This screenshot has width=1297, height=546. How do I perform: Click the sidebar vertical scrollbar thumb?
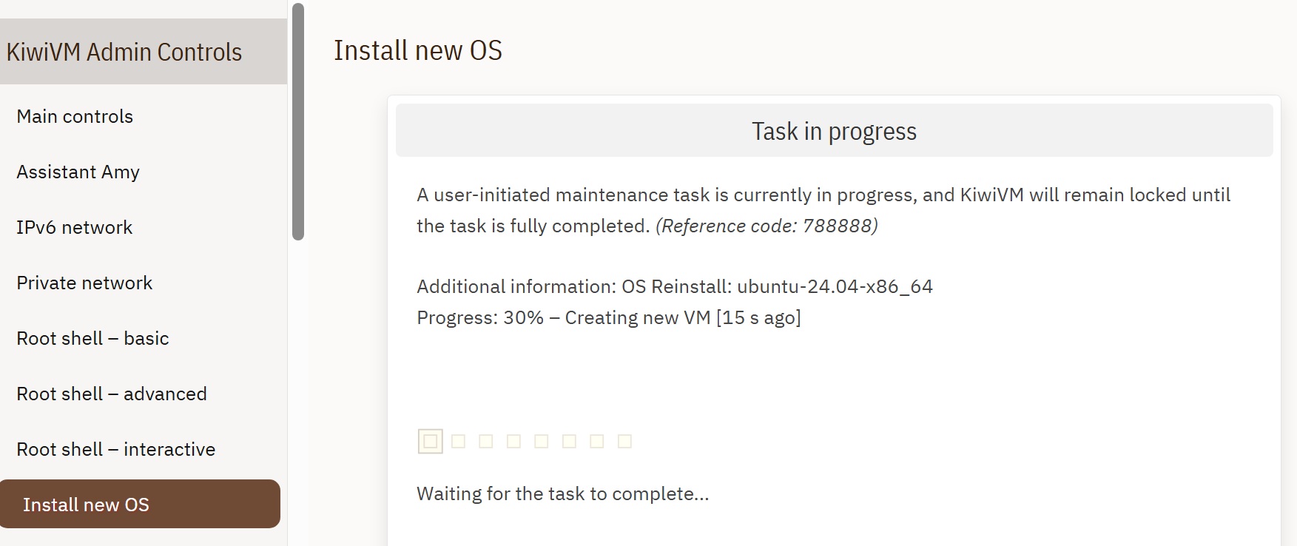point(298,122)
